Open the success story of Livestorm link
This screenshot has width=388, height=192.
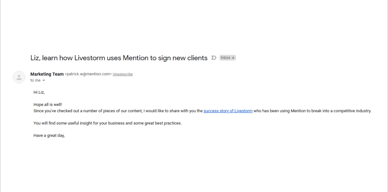tap(228, 111)
